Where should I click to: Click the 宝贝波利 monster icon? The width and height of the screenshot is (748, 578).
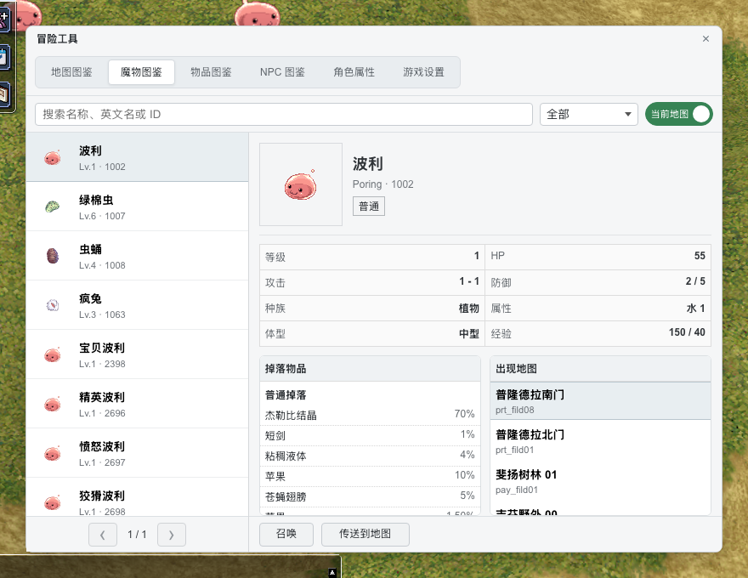[53, 354]
